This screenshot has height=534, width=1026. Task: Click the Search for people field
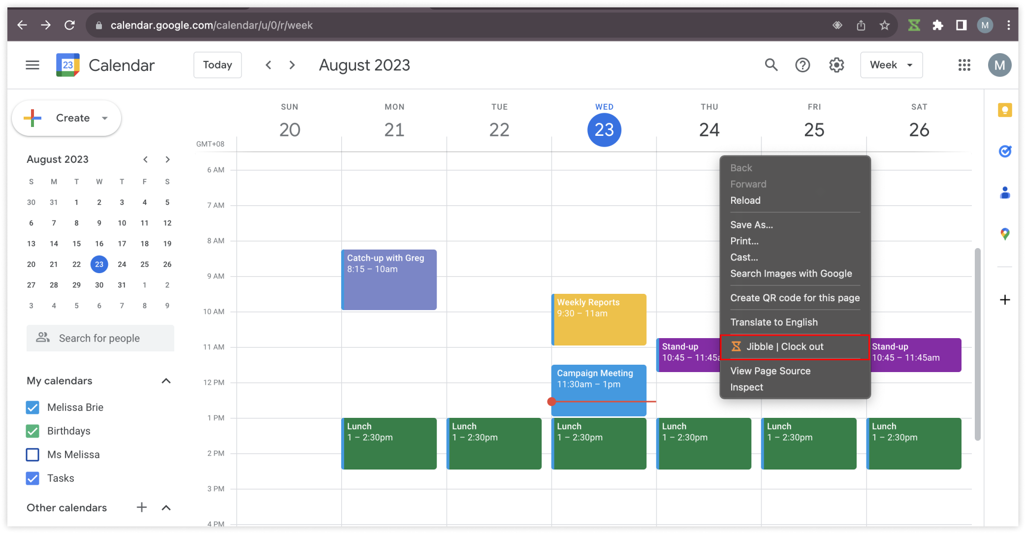(x=100, y=338)
